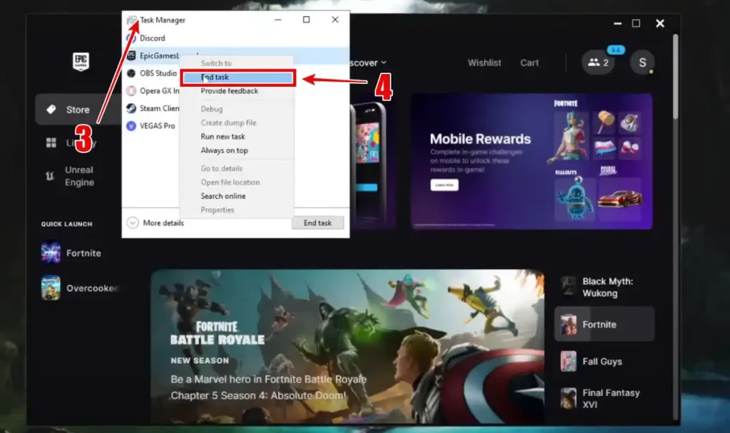
Task: Click the End task button in Task Manager
Action: click(x=318, y=223)
